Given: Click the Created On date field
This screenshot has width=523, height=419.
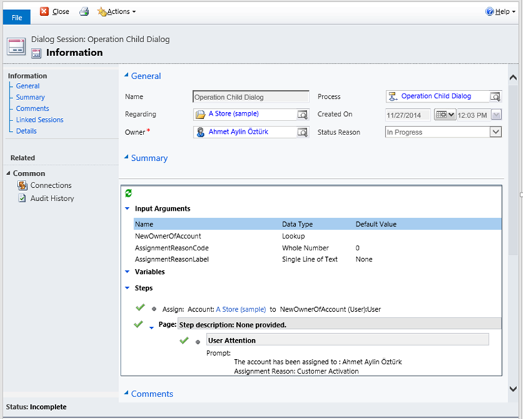Looking at the screenshot, I should pos(408,115).
